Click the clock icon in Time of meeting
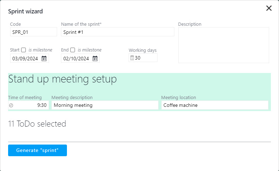The height and width of the screenshot is (171, 279). 11,105
